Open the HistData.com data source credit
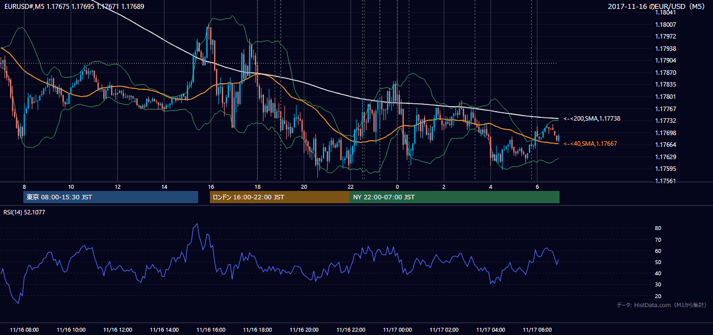 click(x=661, y=305)
